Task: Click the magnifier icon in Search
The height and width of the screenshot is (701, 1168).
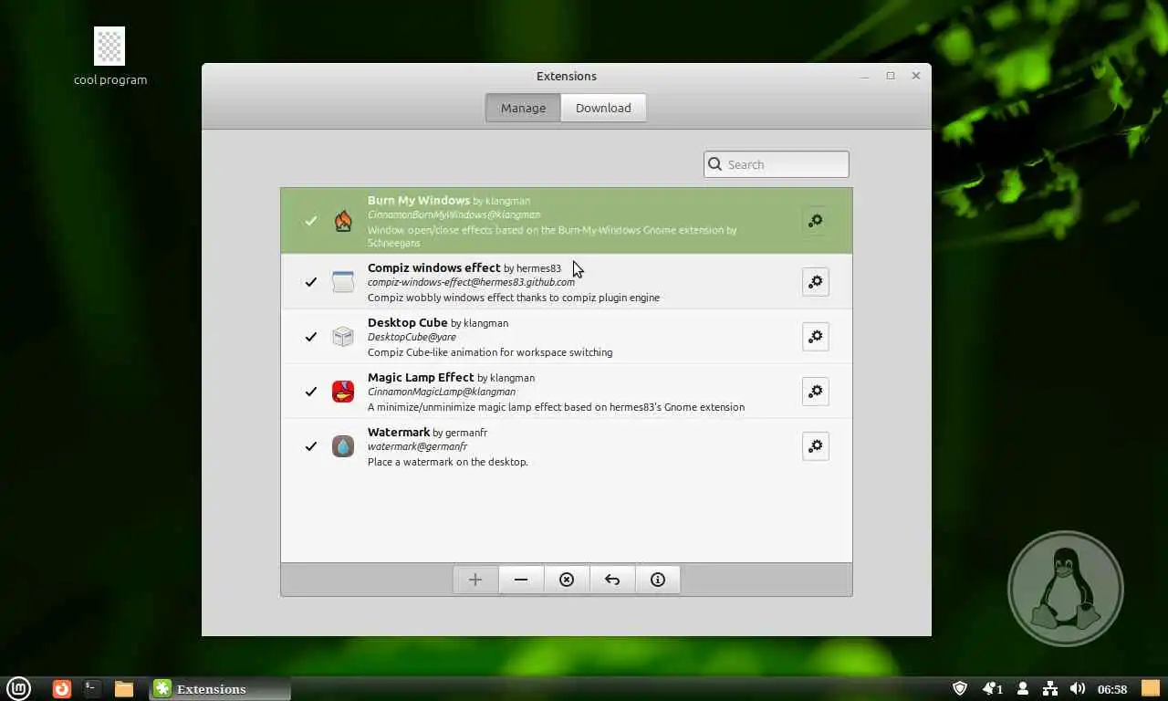Action: point(715,164)
